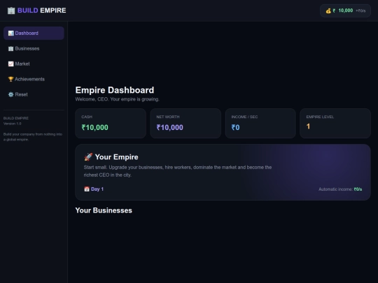Select the CASH stat card
Viewport: 378px width, 283px height.
click(x=111, y=123)
